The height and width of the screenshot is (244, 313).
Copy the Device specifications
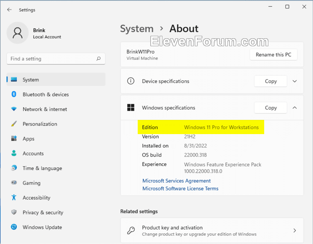(271, 81)
